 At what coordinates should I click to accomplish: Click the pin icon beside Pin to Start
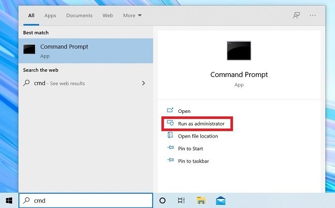[170, 147]
